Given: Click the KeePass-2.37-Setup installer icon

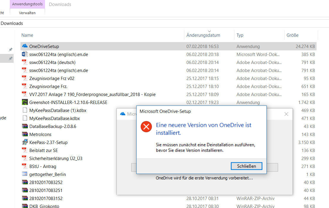Looking at the screenshot, I should pyautogui.click(x=25, y=142).
